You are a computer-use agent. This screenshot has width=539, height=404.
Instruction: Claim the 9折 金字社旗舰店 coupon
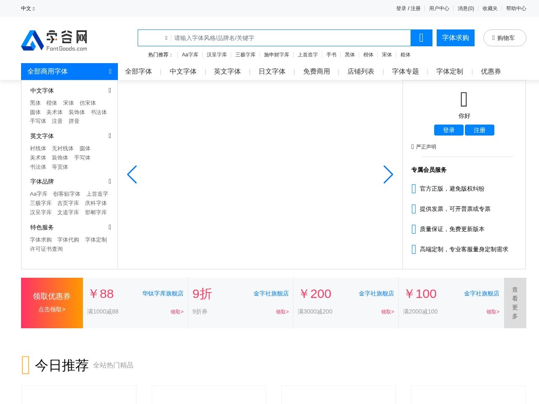tap(282, 312)
